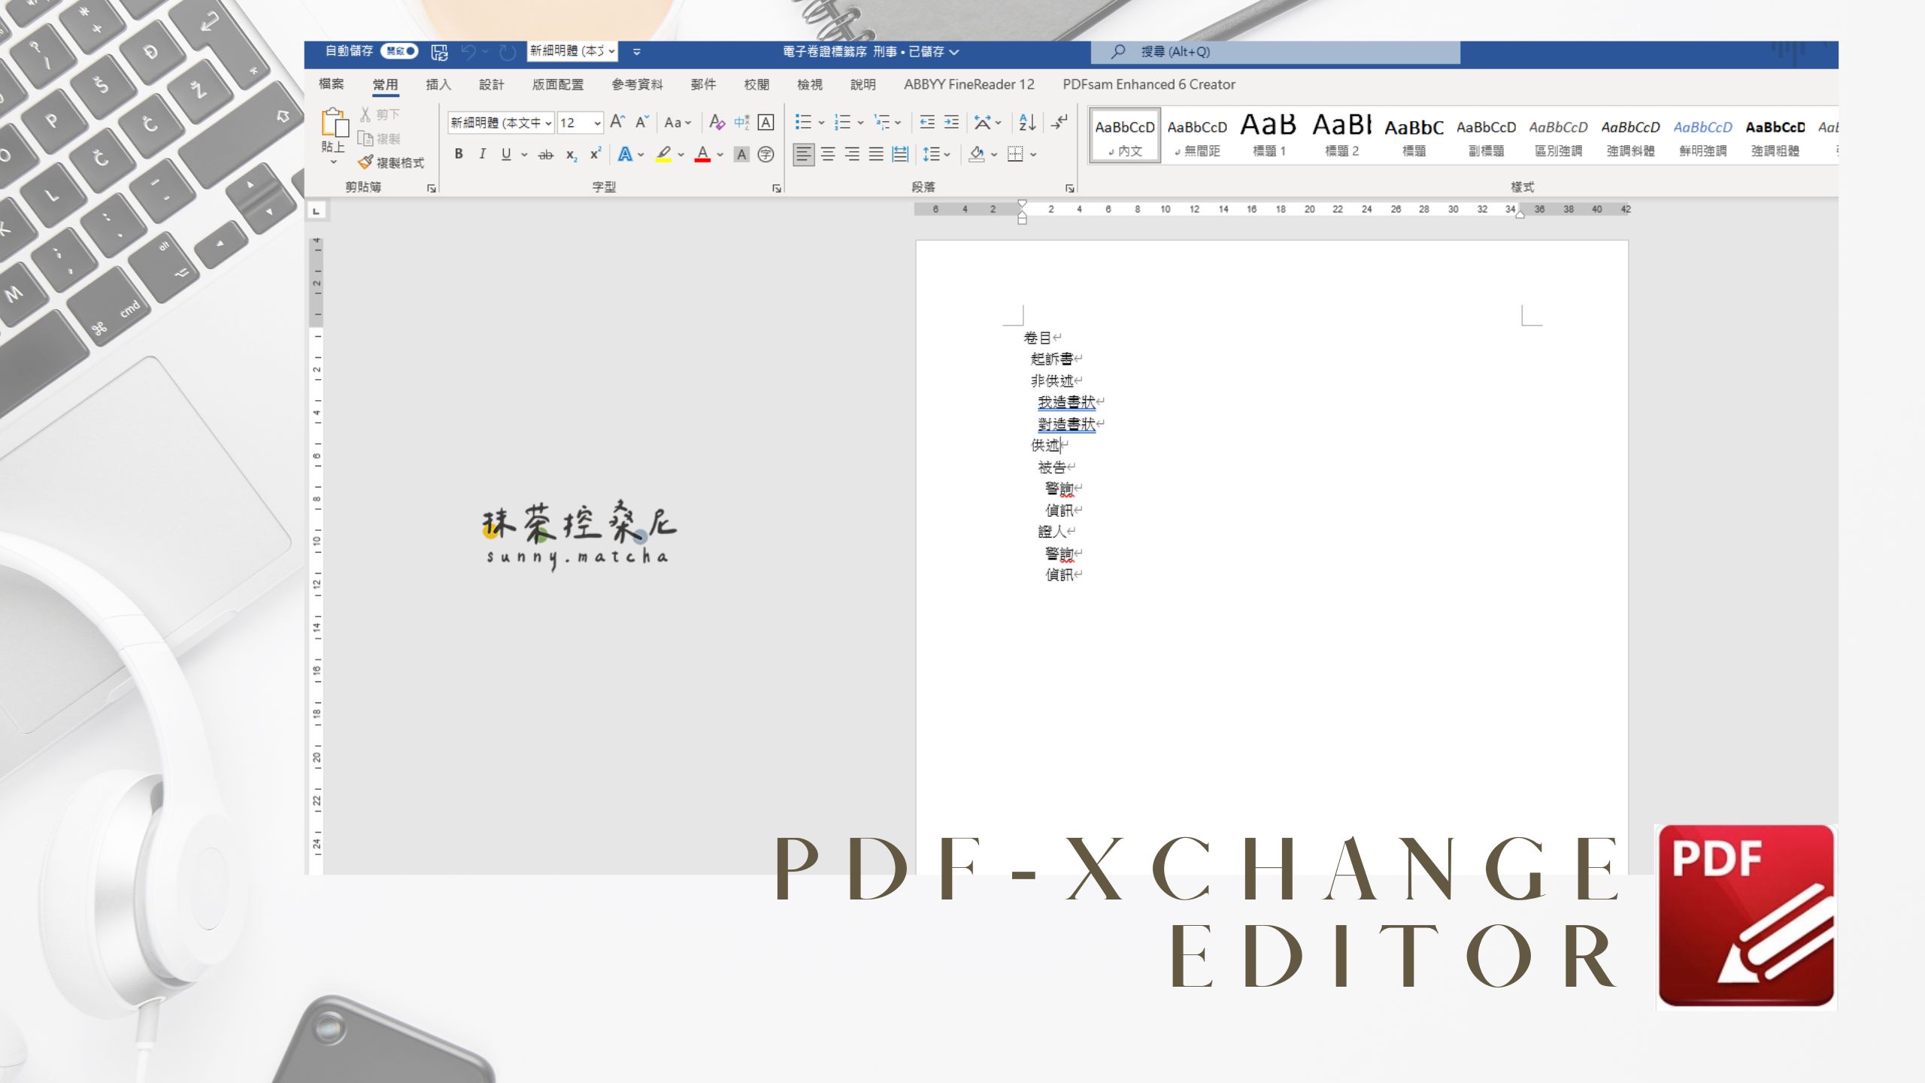Open the 檔案 (File) tab
This screenshot has height=1083, width=1925.
pyautogui.click(x=331, y=84)
